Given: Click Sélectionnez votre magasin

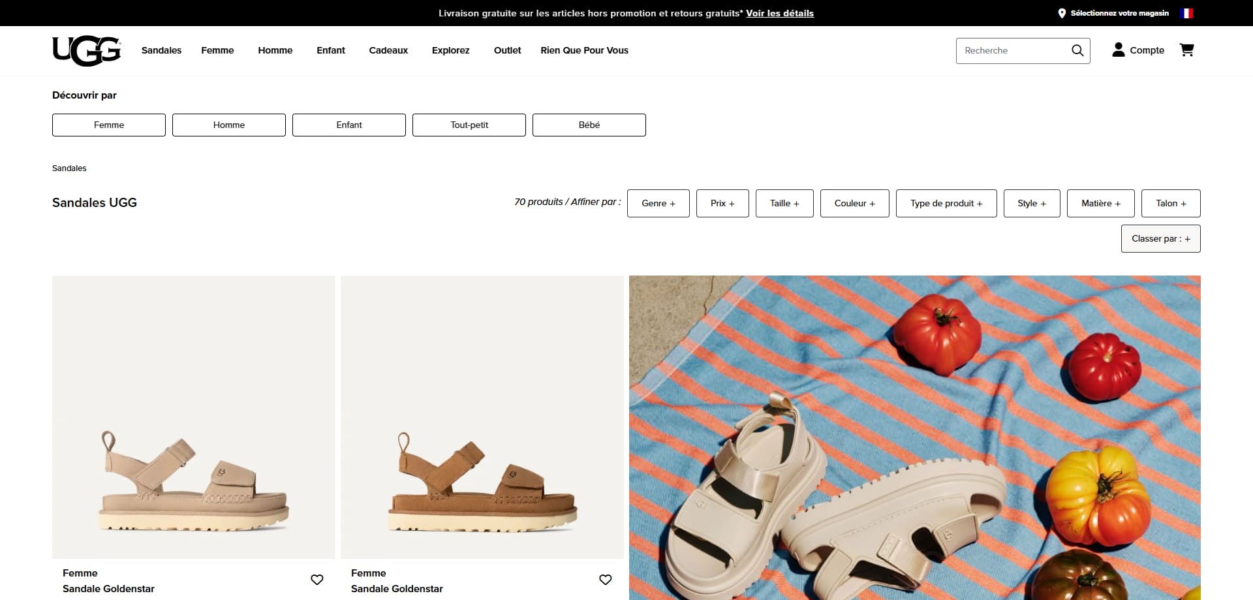Looking at the screenshot, I should coord(1120,13).
